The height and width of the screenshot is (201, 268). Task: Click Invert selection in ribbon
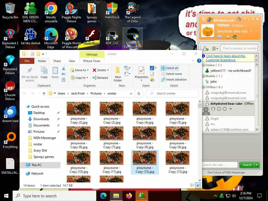point(174,80)
